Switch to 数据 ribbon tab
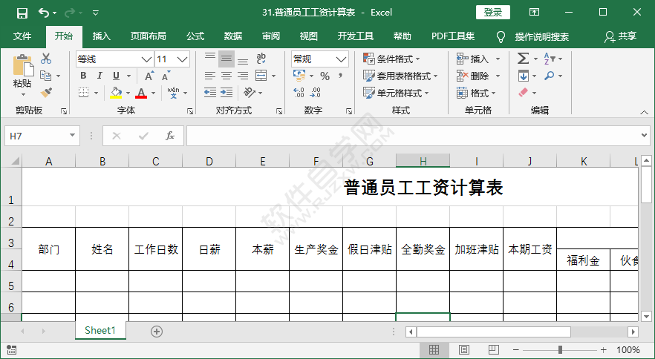This screenshot has height=359, width=655. (x=233, y=36)
